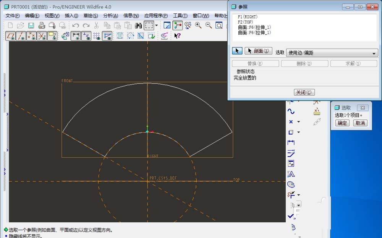This screenshot has width=382, height=238.
Task: Click the 剖面(X) button
Action: point(258,51)
